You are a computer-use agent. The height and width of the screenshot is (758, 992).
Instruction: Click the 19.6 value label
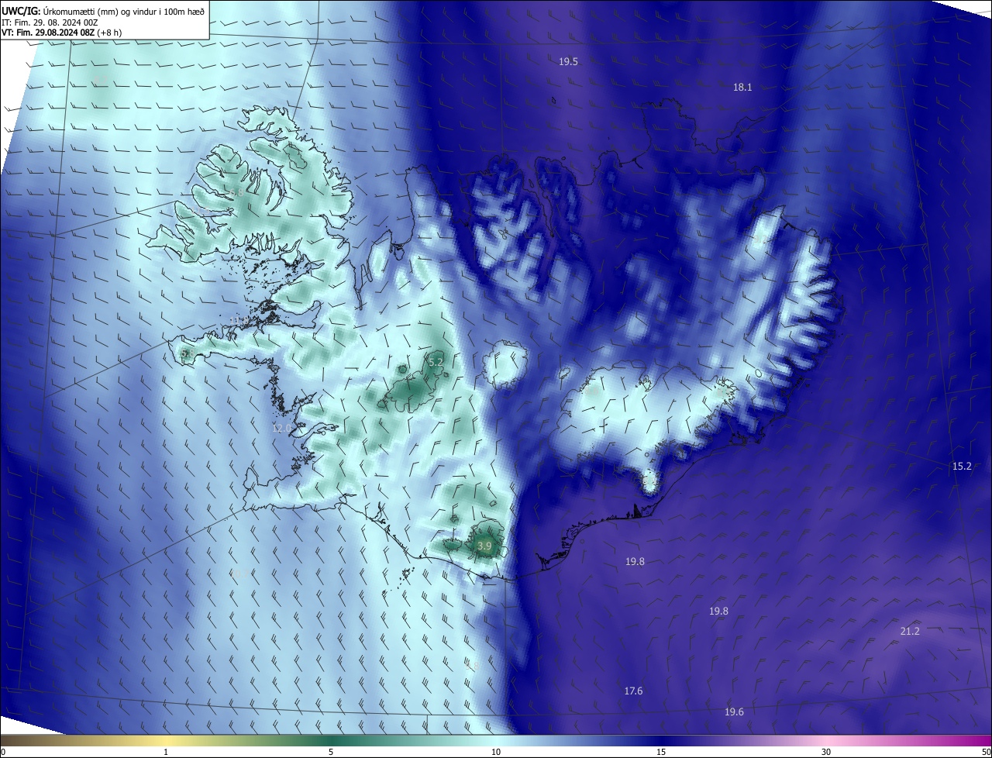[x=734, y=712]
